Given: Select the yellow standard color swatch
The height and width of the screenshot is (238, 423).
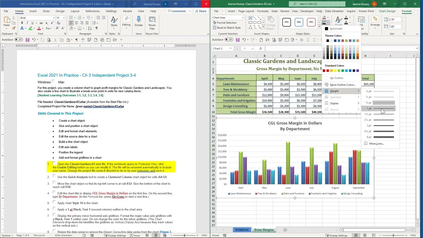Looking at the screenshot, I should [335, 71].
